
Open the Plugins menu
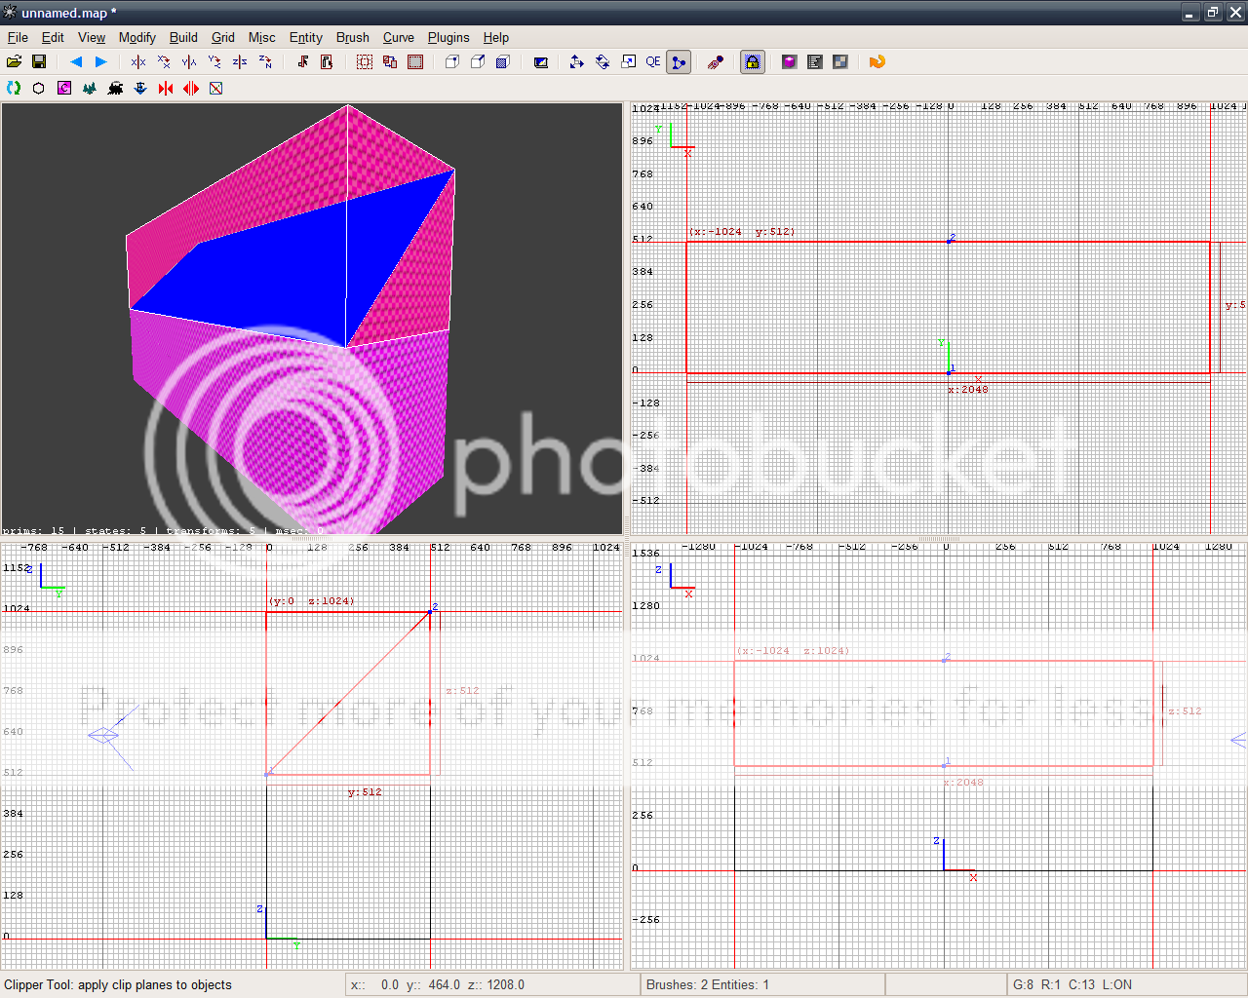448,37
